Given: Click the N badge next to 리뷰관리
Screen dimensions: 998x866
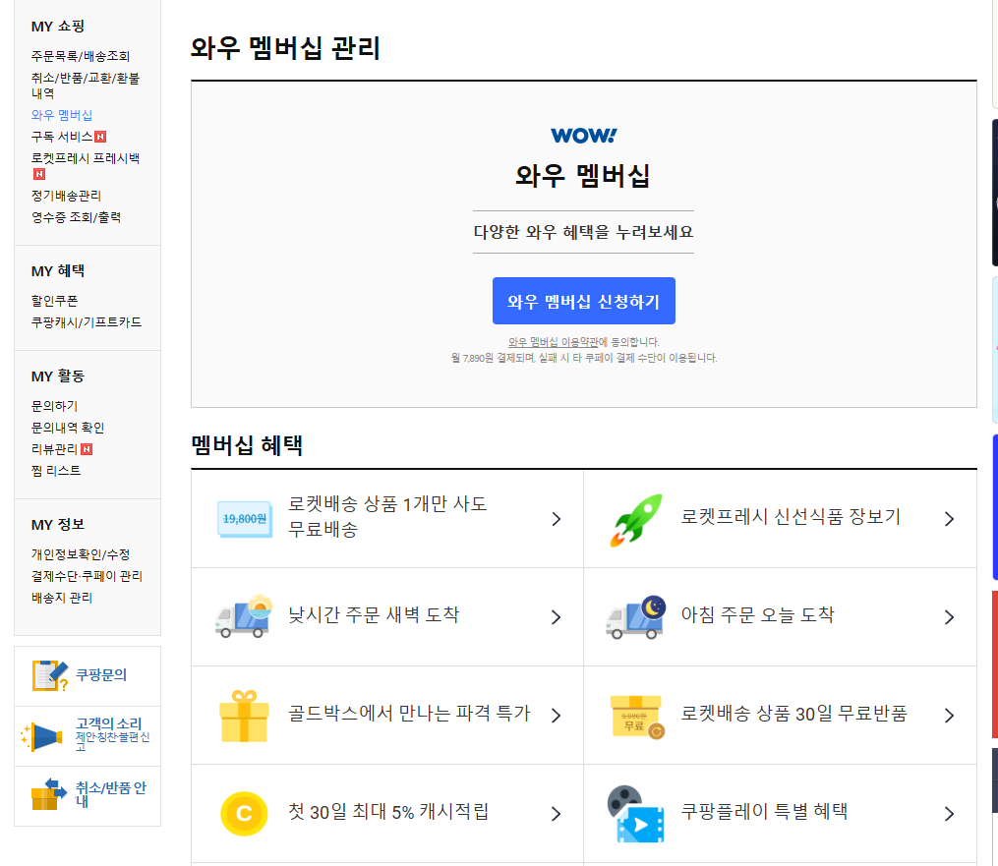Looking at the screenshot, I should pos(87,449).
